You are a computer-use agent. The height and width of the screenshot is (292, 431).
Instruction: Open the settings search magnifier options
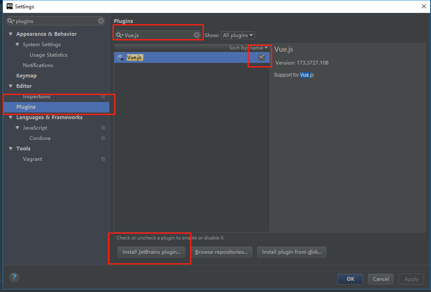point(11,21)
